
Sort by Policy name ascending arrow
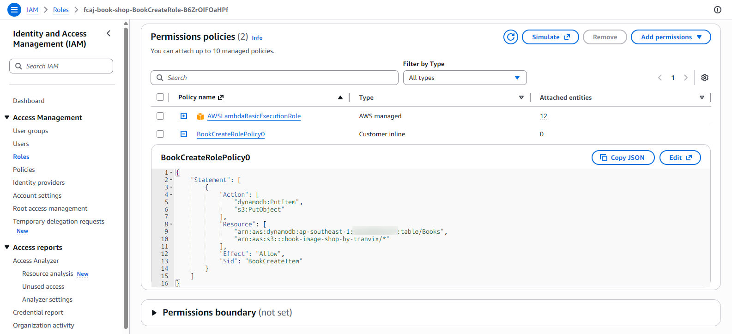[340, 97]
